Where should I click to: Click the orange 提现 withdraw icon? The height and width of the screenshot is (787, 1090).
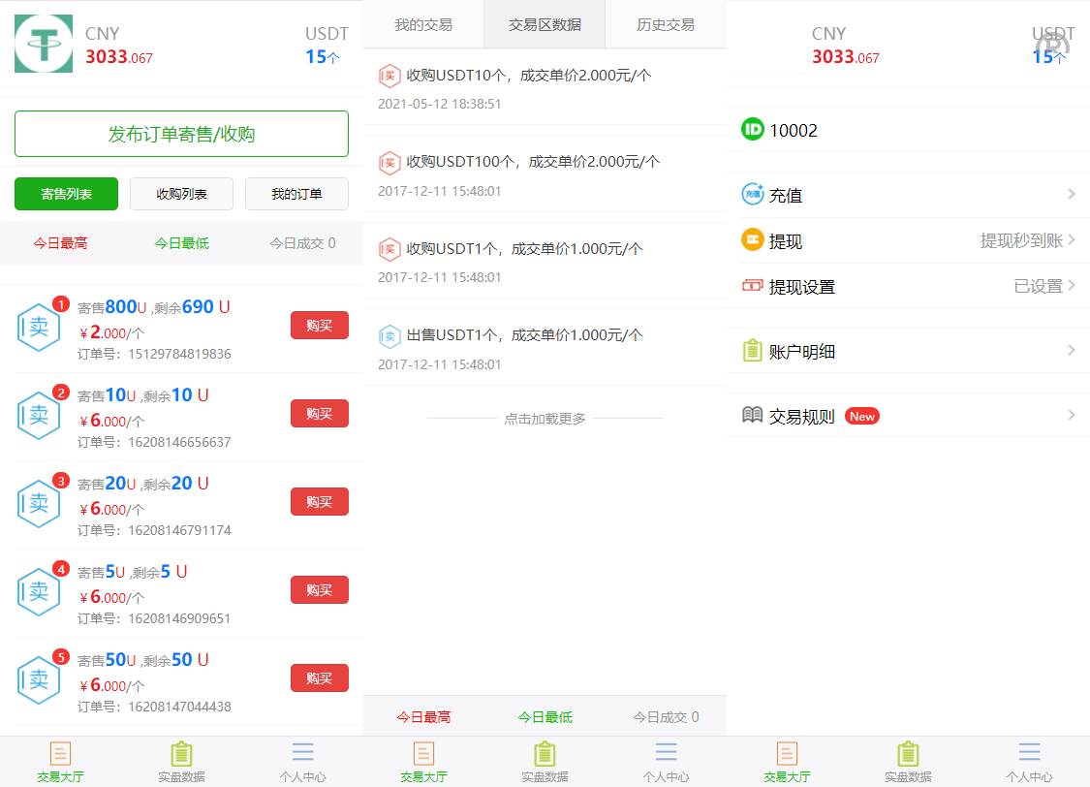(753, 240)
